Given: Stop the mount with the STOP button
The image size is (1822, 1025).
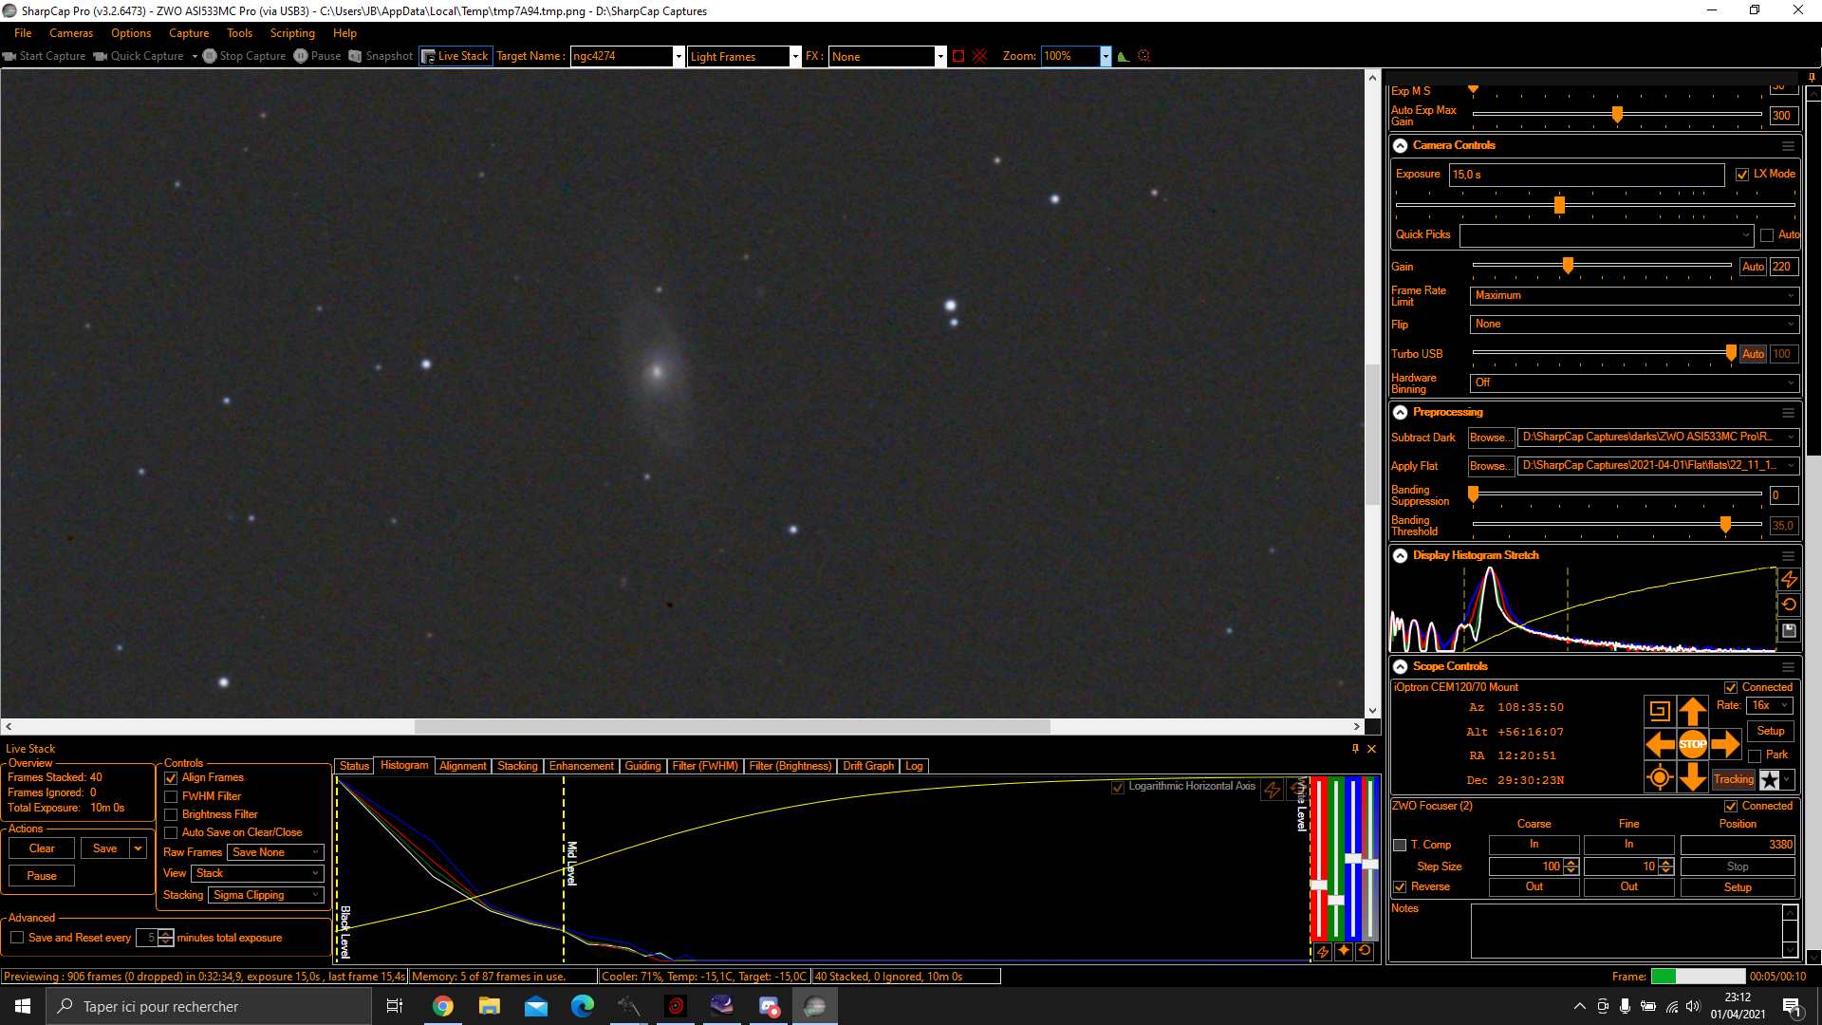Looking at the screenshot, I should [1693, 744].
